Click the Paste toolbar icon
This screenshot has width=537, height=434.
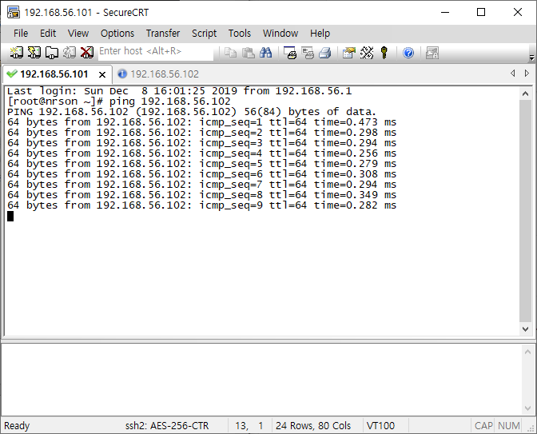[248, 53]
